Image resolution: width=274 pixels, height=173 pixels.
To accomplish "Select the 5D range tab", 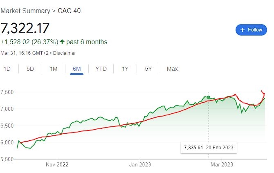I will pyautogui.click(x=30, y=69).
